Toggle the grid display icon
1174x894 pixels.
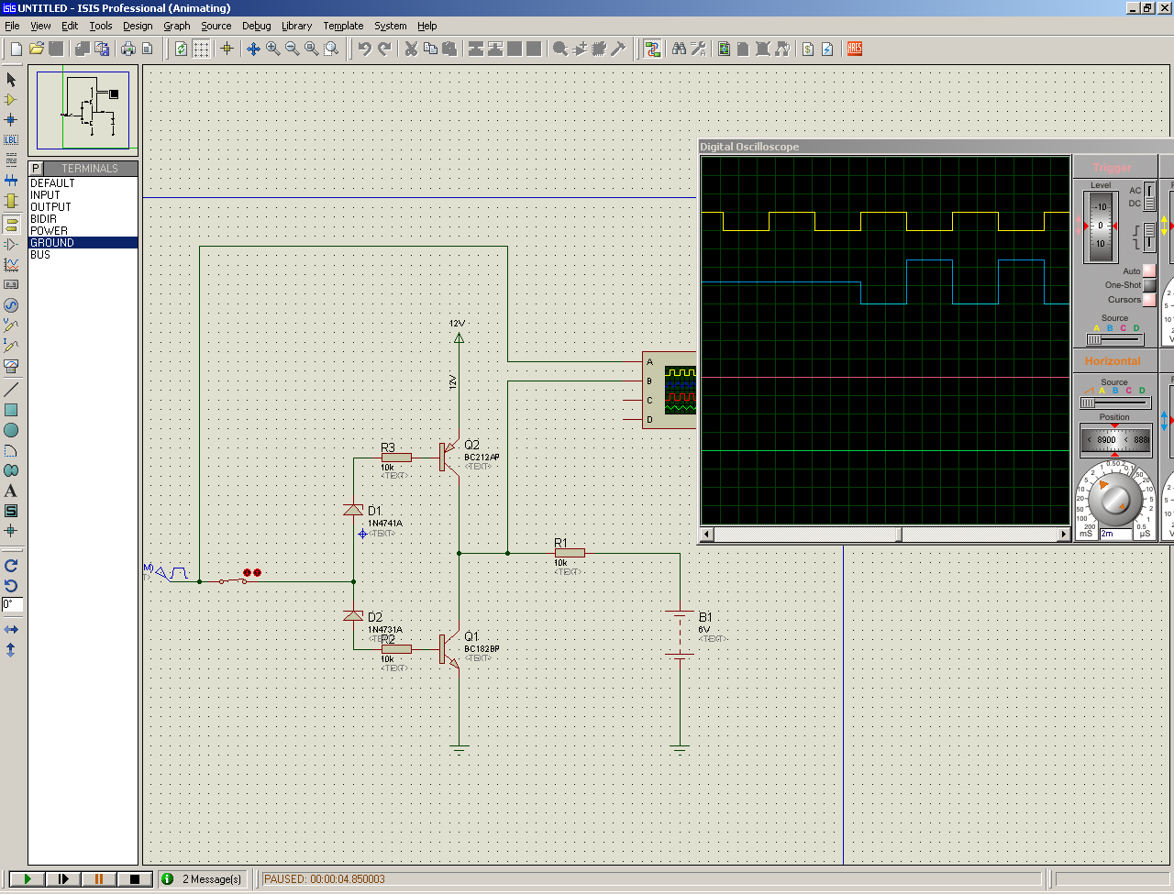coord(201,49)
